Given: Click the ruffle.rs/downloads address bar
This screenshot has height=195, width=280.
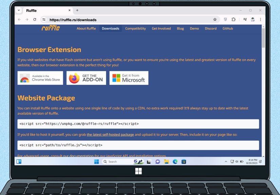Looking at the screenshot, I should 130,20.
